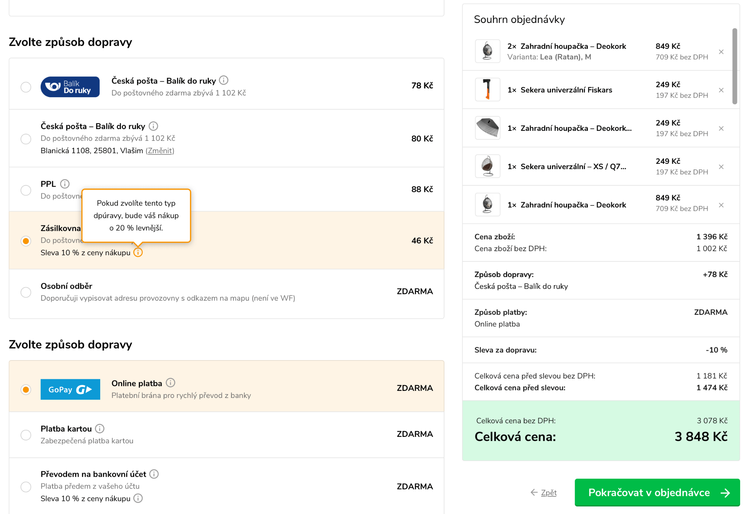Viewport: 749px width, 514px height.
Task: Click the order summary scrollbar
Action: [x=735, y=67]
